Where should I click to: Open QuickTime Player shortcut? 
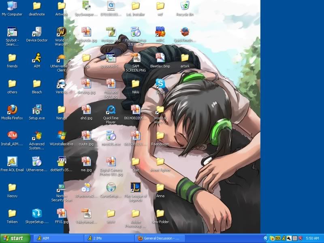(111, 114)
